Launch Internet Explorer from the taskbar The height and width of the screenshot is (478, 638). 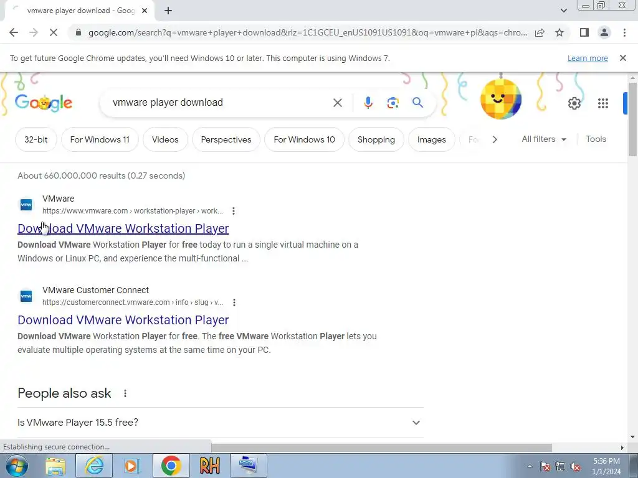coord(94,466)
